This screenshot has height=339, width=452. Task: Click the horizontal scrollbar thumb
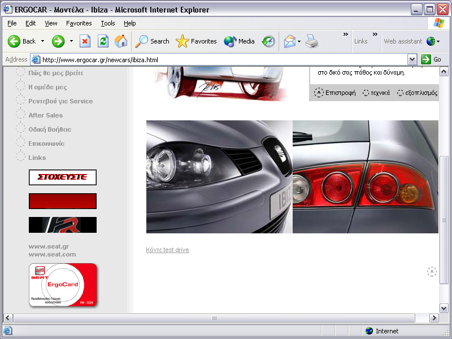pyautogui.click(x=214, y=318)
